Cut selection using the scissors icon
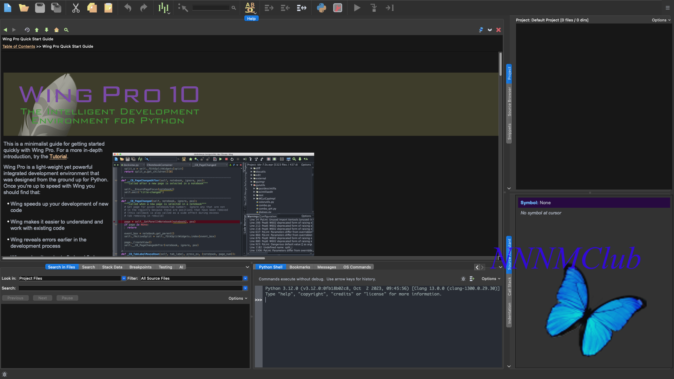Viewport: 674px width, 379px height. click(75, 8)
